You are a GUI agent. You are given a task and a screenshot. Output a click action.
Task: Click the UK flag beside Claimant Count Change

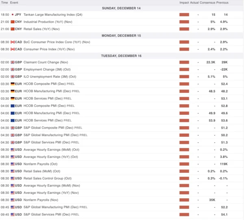pos(12,62)
